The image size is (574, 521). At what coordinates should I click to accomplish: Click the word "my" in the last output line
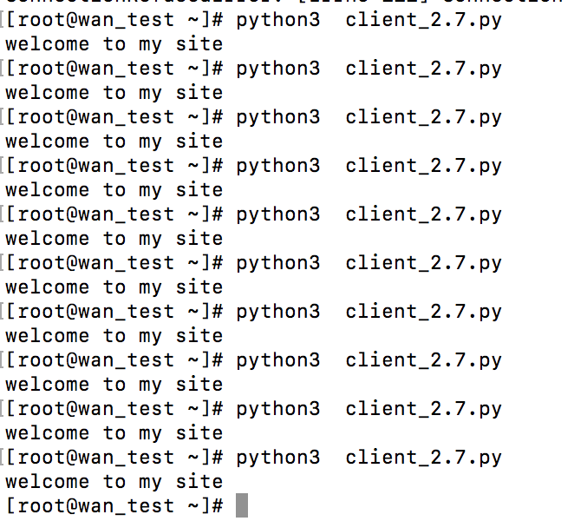(x=150, y=481)
